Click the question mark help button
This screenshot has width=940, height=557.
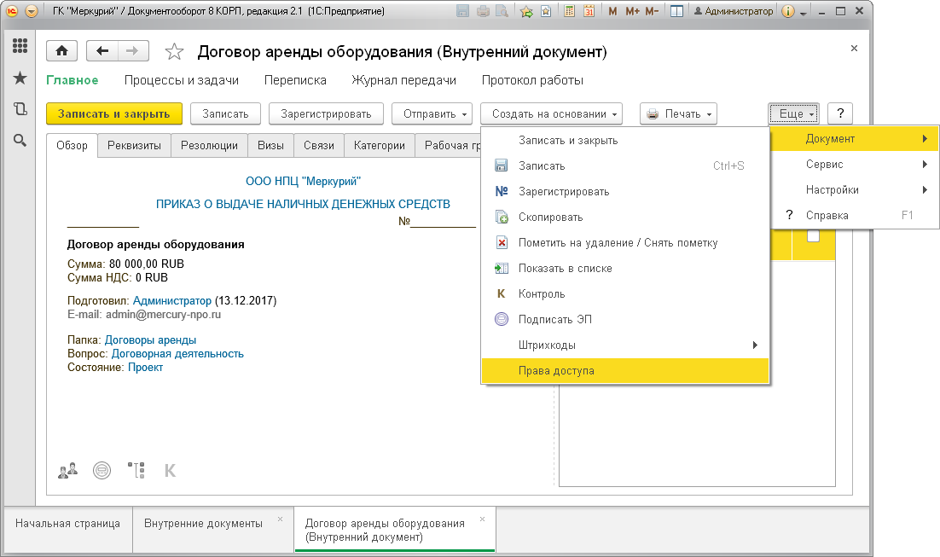pyautogui.click(x=840, y=113)
